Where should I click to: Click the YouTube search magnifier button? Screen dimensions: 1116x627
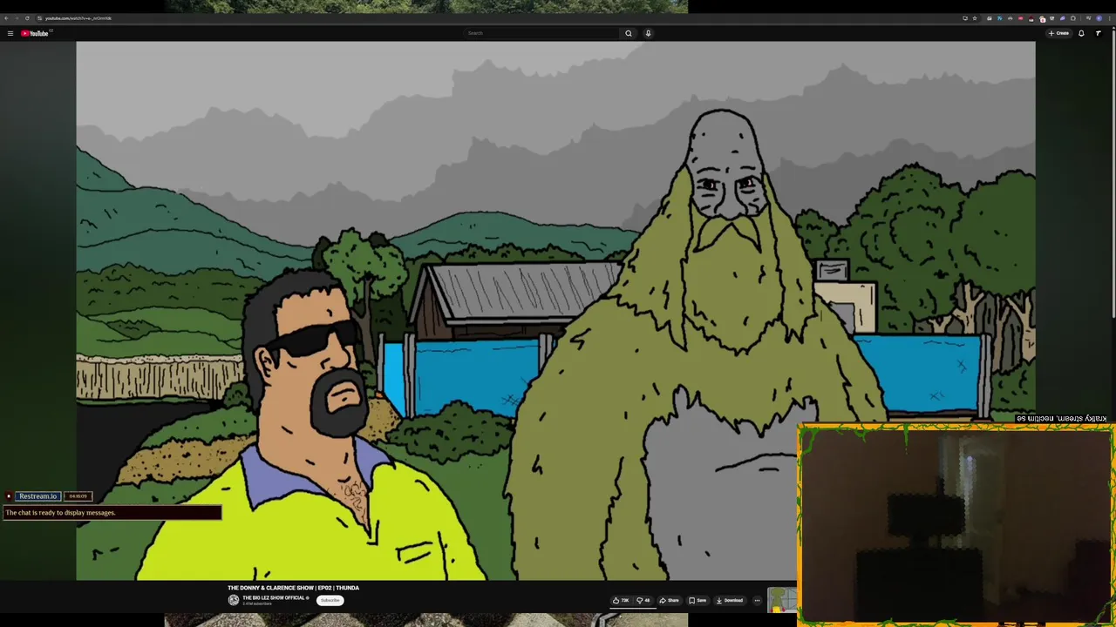[628, 33]
